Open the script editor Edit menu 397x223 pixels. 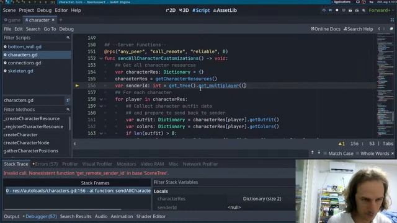(x=19, y=29)
